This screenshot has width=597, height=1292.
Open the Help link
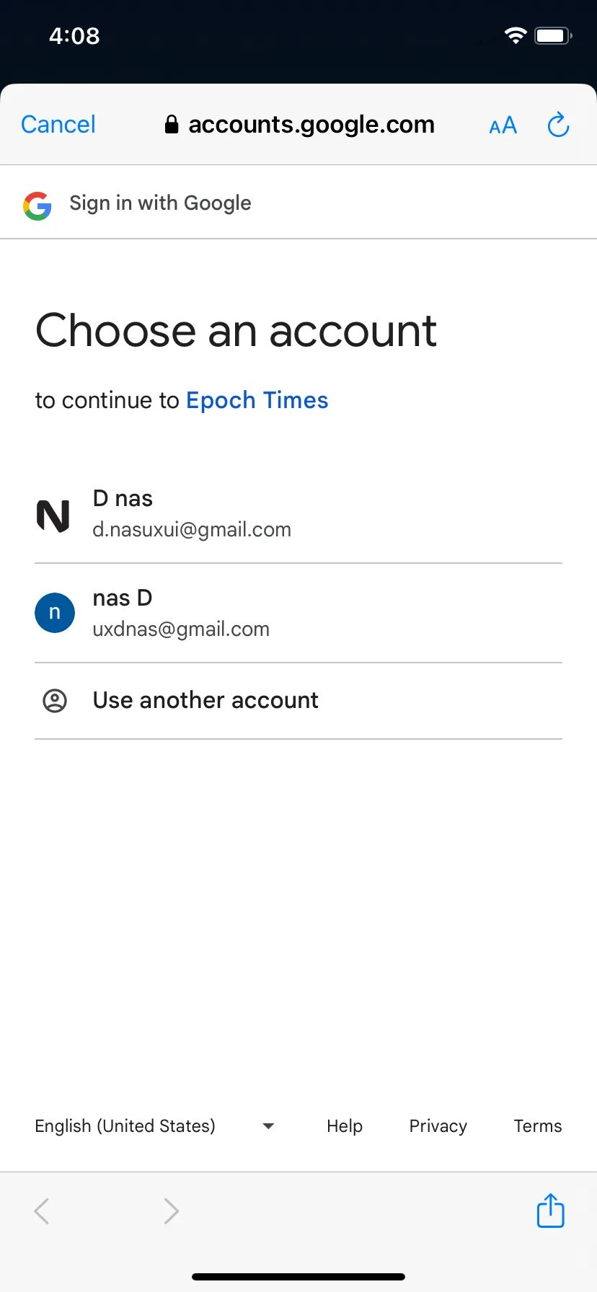click(345, 1126)
